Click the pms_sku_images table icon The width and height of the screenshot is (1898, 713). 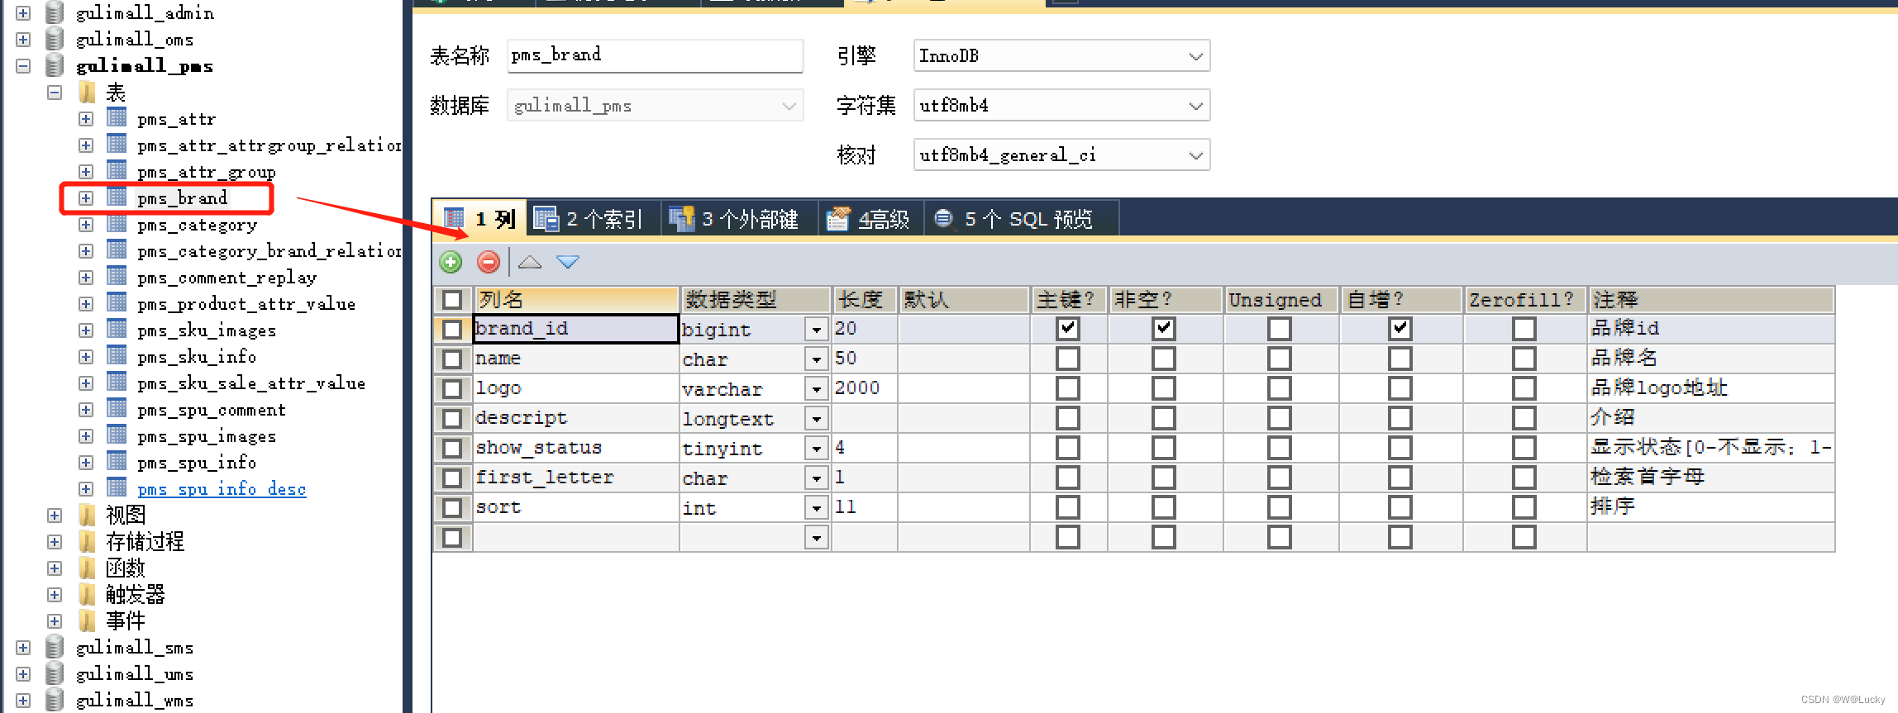click(117, 330)
